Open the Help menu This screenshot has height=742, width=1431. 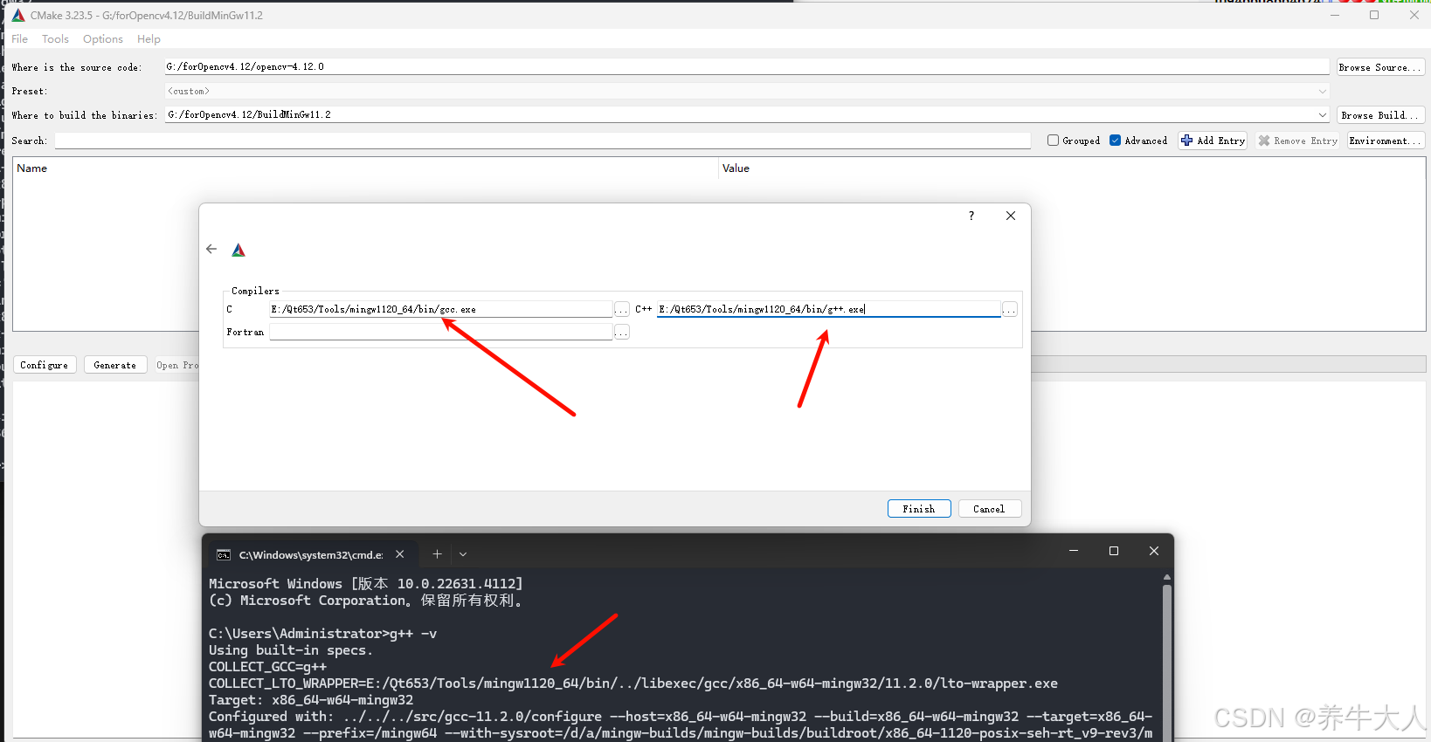click(x=149, y=39)
